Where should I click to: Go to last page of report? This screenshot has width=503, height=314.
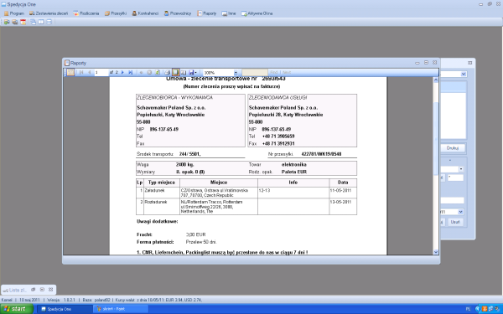(x=131, y=72)
